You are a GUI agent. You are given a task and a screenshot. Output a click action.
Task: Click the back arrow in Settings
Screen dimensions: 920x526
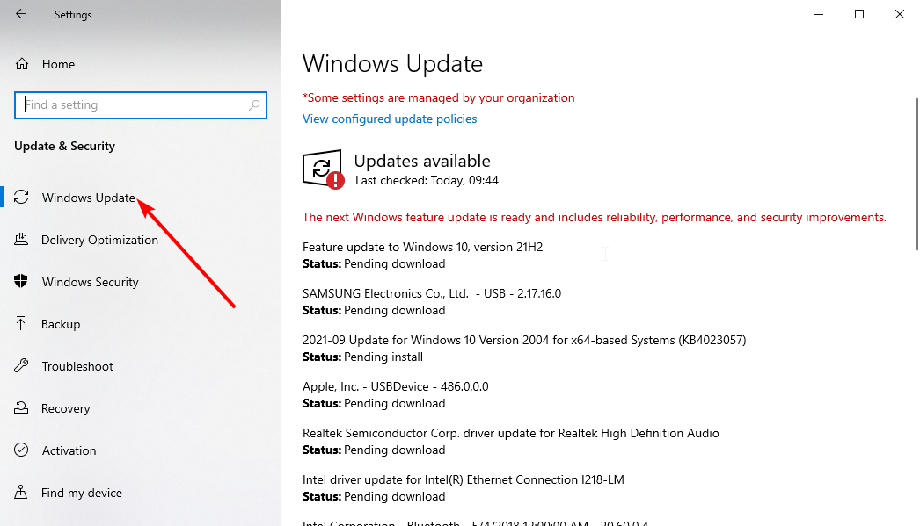tap(21, 14)
